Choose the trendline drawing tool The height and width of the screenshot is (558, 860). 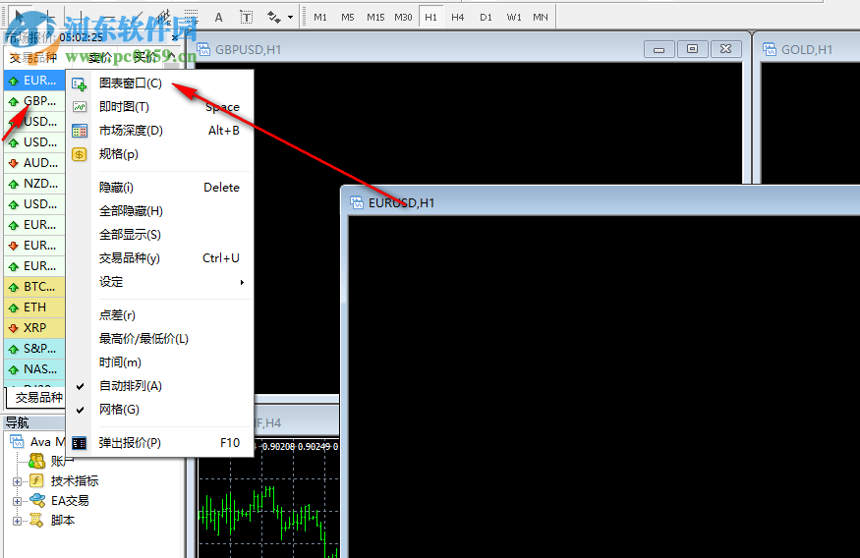[136, 17]
